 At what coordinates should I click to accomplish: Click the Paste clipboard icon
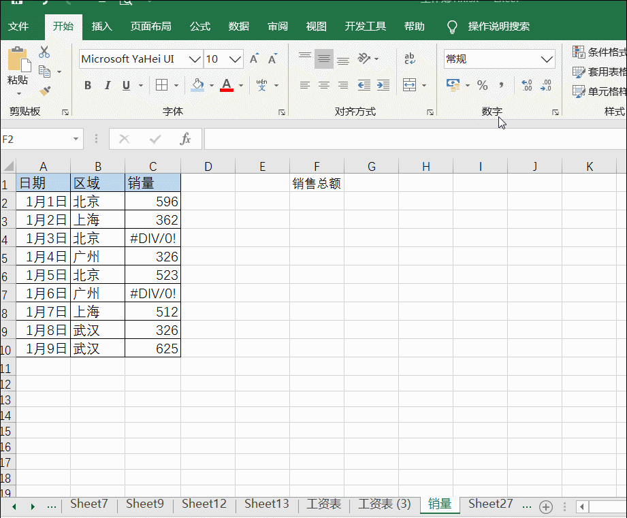pyautogui.click(x=19, y=60)
